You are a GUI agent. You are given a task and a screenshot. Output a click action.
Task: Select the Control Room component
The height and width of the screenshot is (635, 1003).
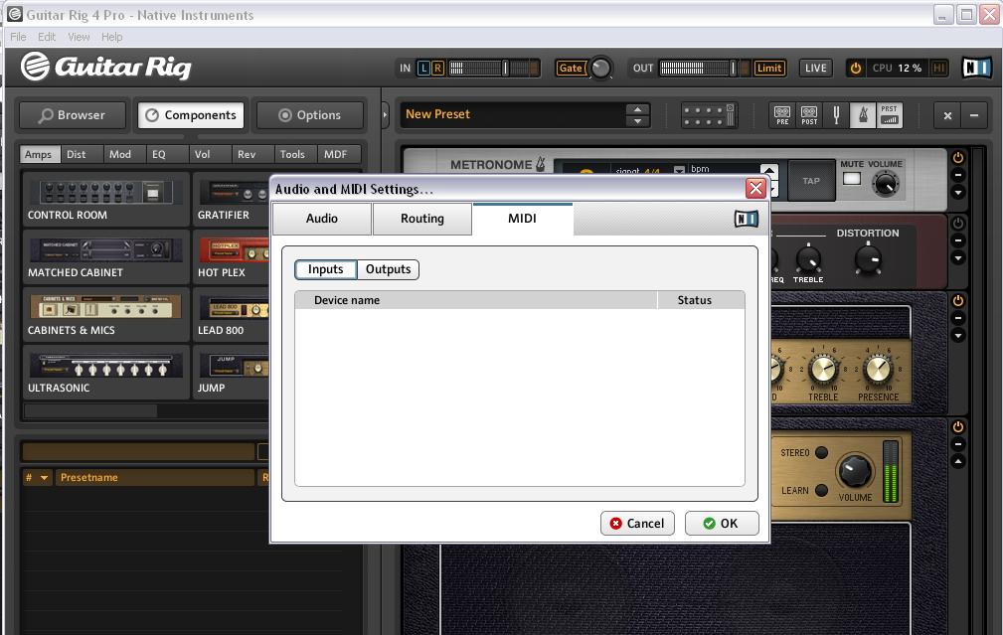click(106, 200)
